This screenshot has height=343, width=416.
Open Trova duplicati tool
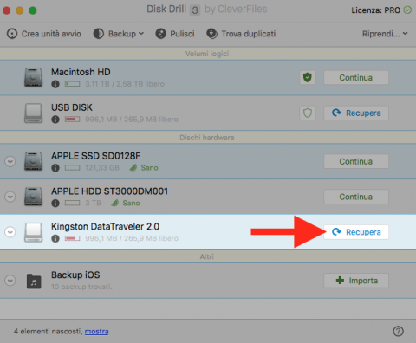tap(241, 34)
